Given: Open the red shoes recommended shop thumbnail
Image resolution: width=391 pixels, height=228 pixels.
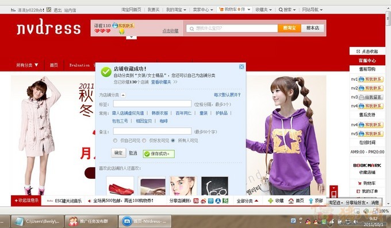Looking at the screenshot, I should [120, 186].
